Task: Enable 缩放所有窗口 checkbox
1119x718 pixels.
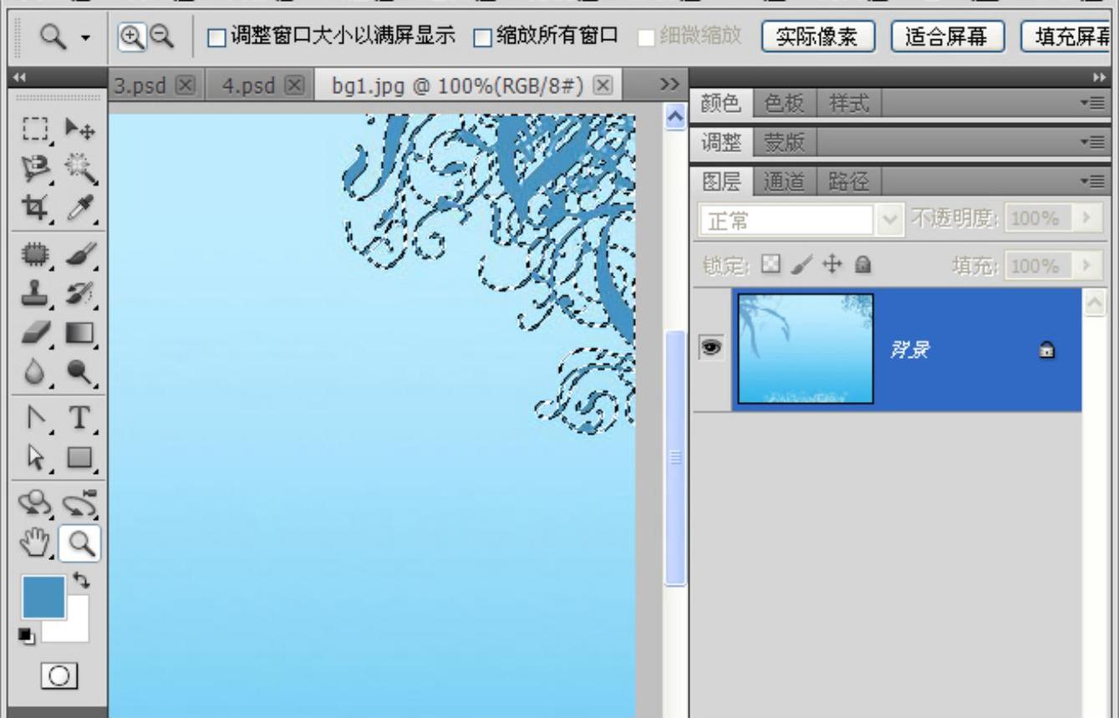Action: coord(482,38)
